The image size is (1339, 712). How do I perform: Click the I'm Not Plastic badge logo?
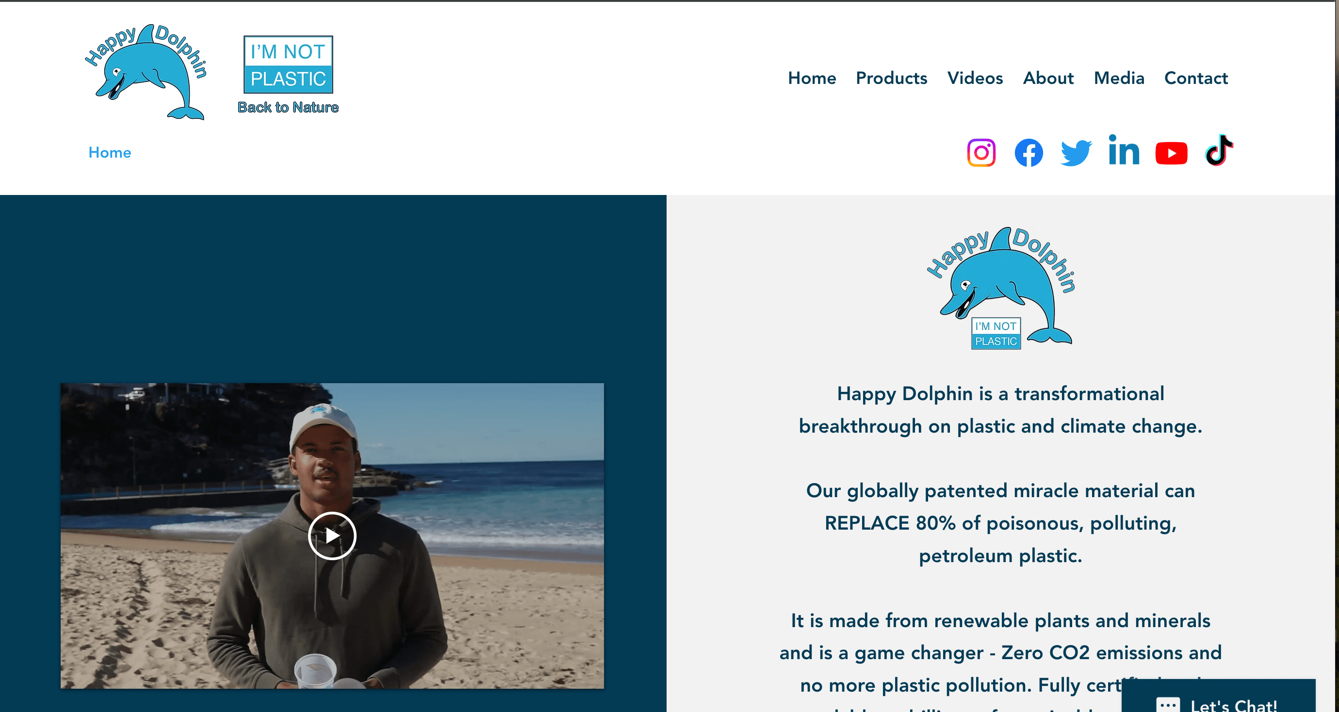point(288,74)
